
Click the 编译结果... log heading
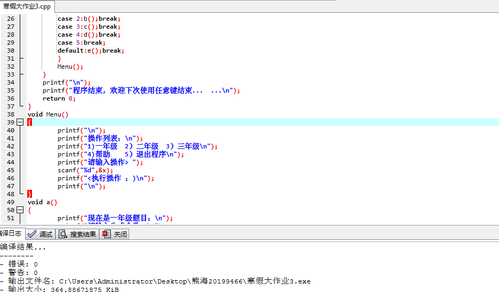(x=23, y=247)
